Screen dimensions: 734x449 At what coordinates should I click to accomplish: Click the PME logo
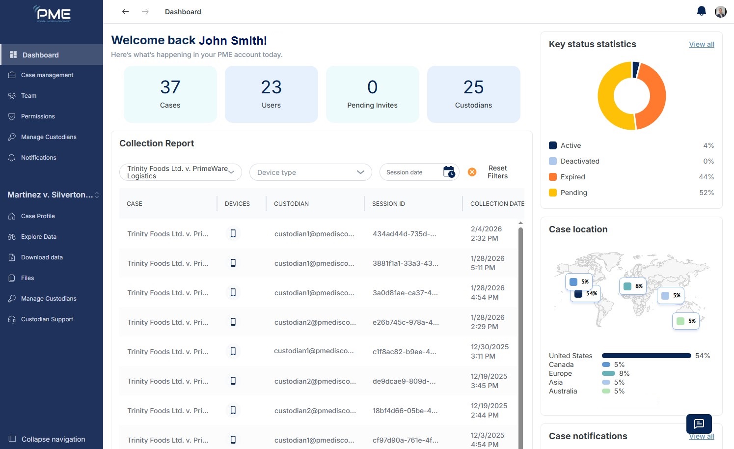[52, 14]
